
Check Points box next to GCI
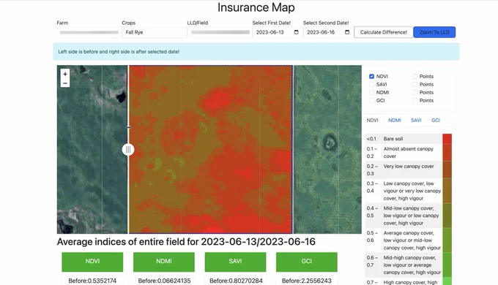coord(415,100)
